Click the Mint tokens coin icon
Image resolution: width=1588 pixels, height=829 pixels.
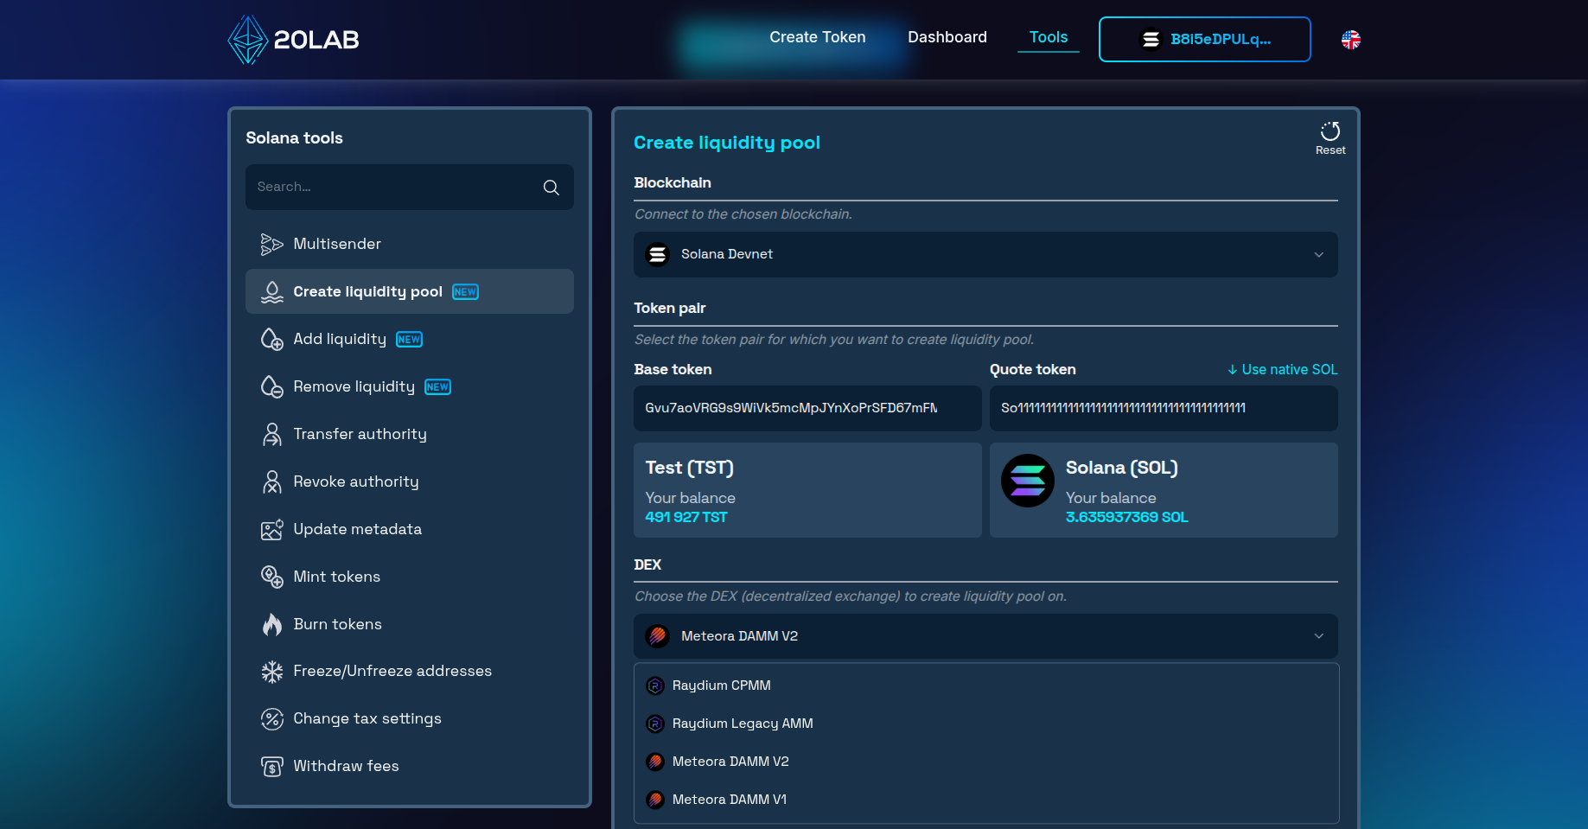pyautogui.click(x=272, y=577)
